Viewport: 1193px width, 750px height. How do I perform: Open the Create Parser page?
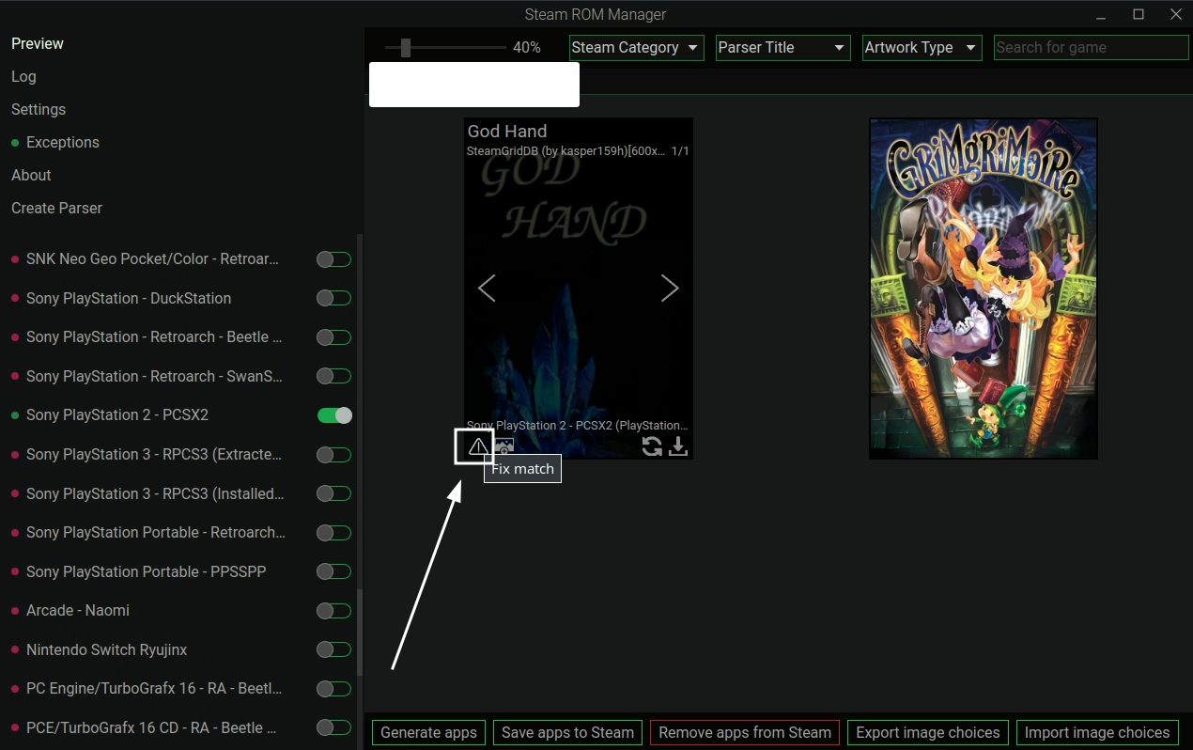(x=56, y=208)
